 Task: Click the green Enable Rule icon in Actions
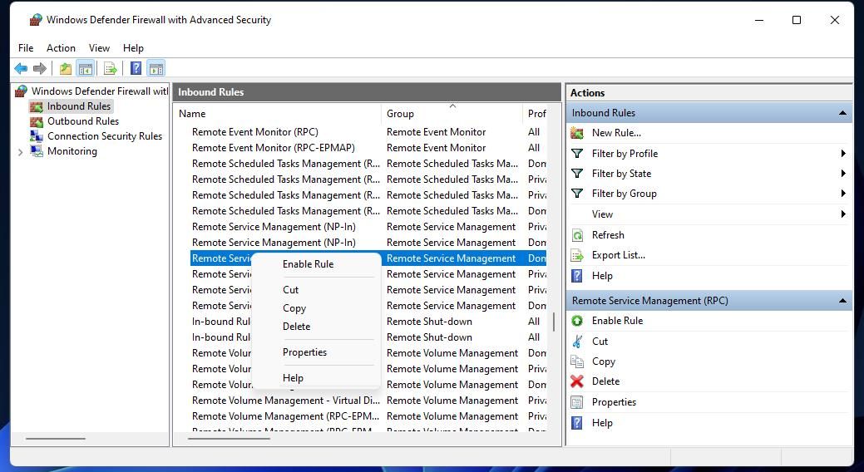[577, 321]
